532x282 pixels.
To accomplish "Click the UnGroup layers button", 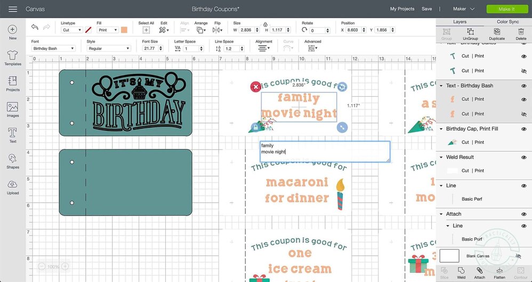I will [470, 34].
